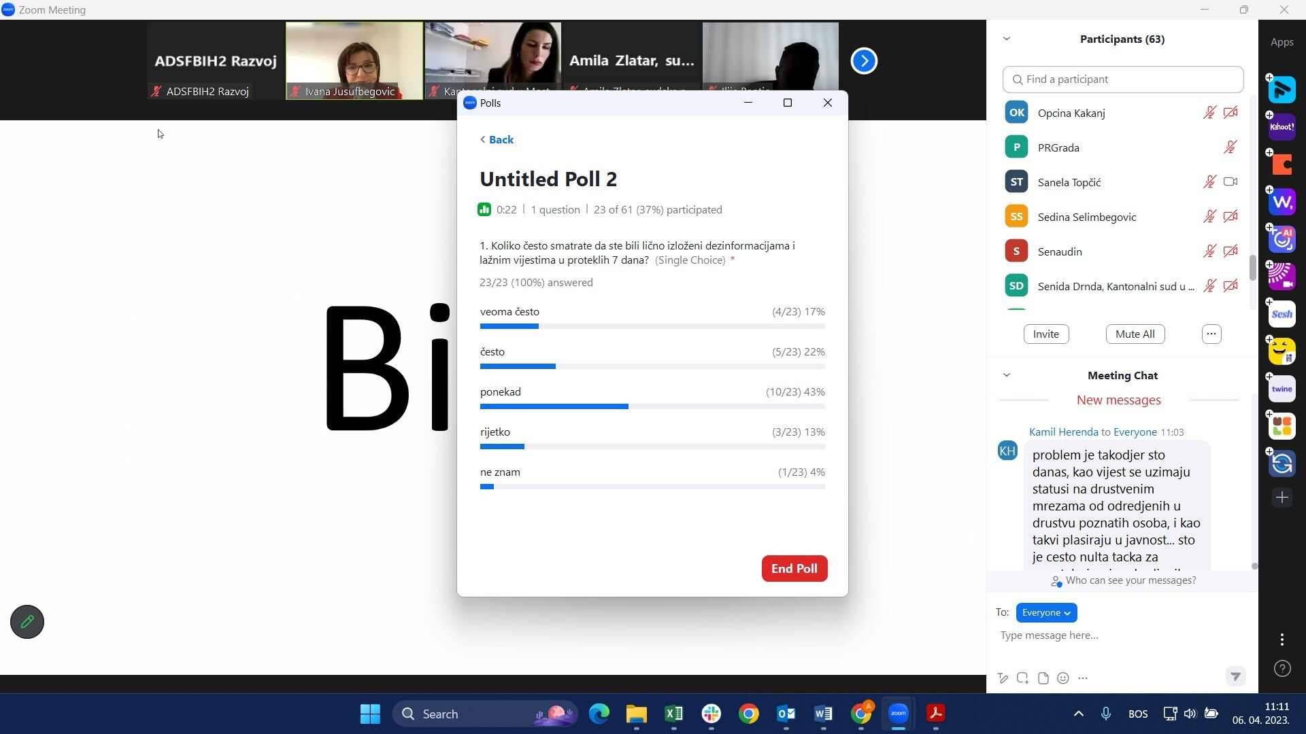The height and width of the screenshot is (734, 1306).
Task: Collapse the Meeting Chat panel chevron
Action: [1007, 375]
